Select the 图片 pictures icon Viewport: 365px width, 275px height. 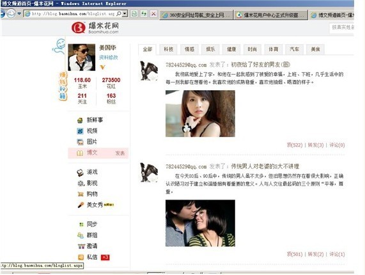[x=80, y=142]
